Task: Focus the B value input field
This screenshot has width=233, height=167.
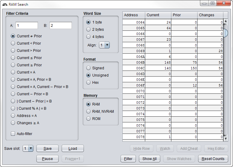Action: click(x=60, y=25)
